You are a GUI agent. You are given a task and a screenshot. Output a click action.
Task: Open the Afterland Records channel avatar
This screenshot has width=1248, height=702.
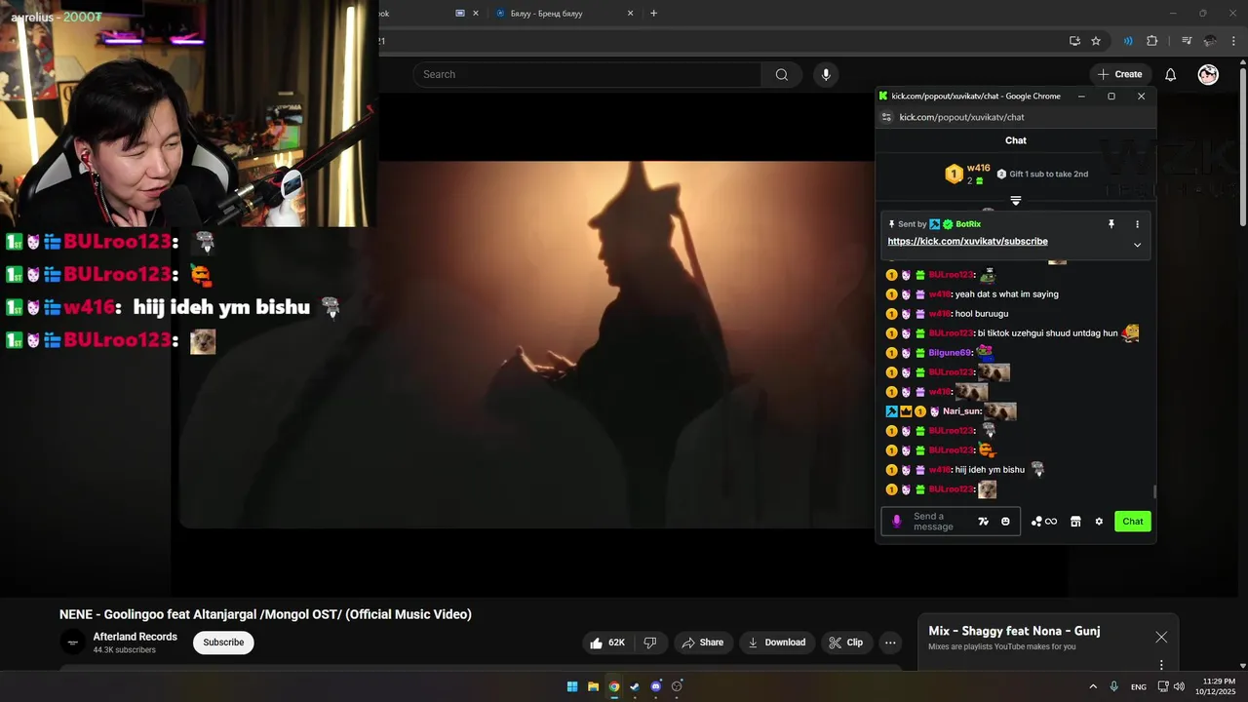(x=73, y=643)
